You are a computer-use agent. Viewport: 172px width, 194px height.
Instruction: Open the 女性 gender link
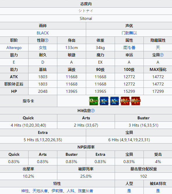tap(43, 48)
